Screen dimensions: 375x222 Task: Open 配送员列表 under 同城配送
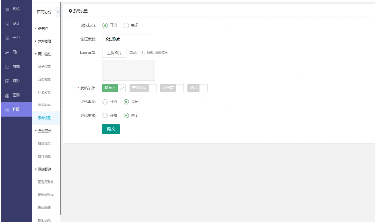[46, 182]
